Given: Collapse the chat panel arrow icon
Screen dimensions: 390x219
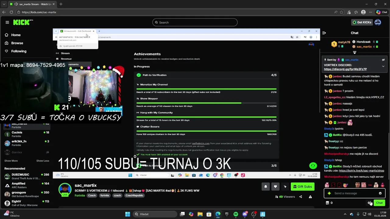Looking at the screenshot, I should (324, 33).
